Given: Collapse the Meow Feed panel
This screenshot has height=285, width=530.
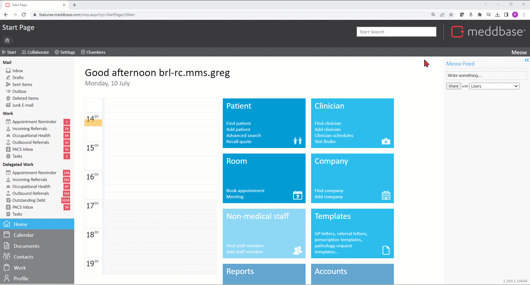Looking at the screenshot, I should 526,60.
